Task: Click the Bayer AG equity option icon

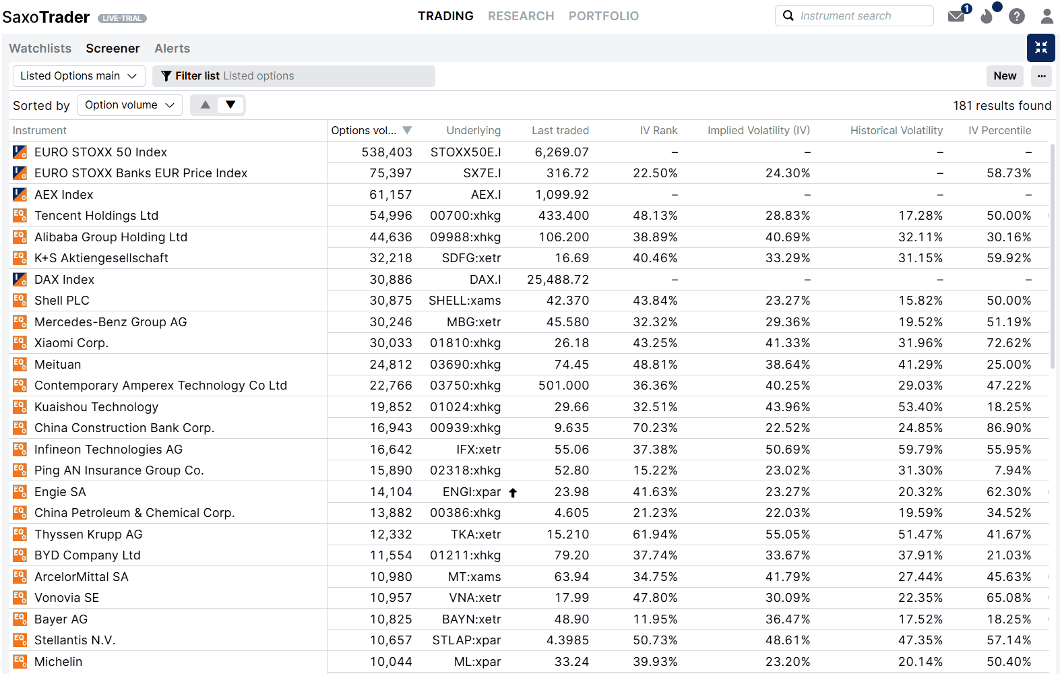Action: coord(20,619)
